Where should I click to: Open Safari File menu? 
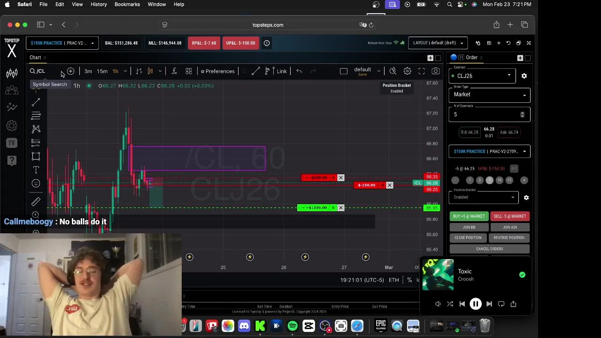tap(43, 4)
